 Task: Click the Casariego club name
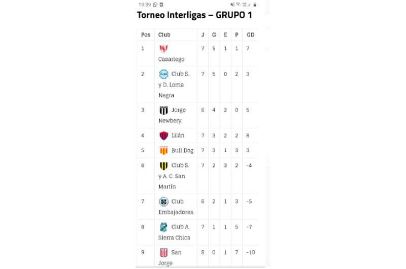point(171,59)
